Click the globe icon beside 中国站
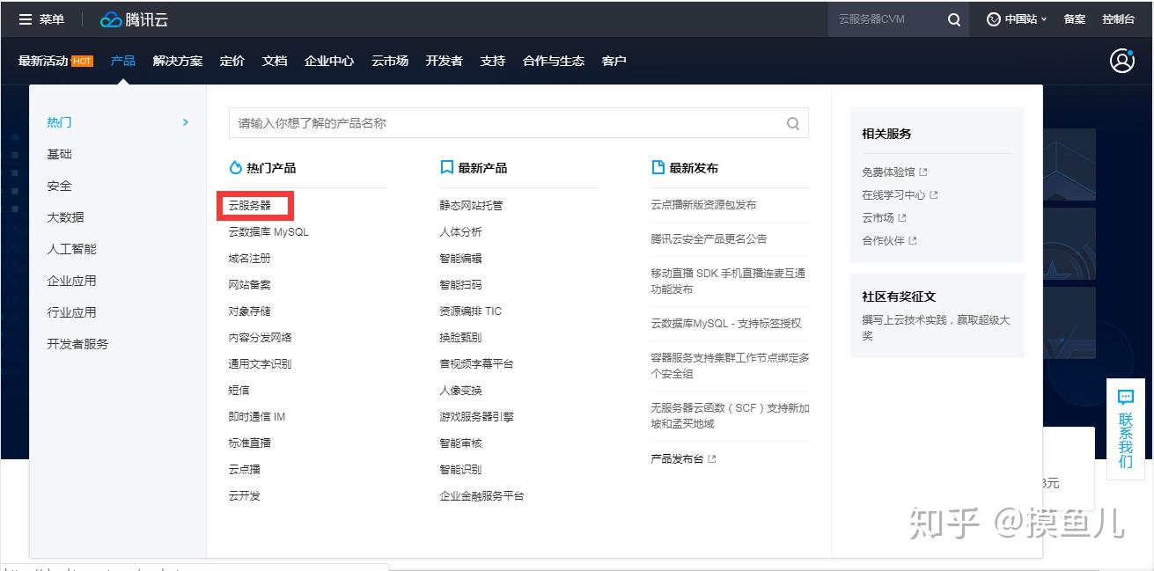The height and width of the screenshot is (571, 1154). coord(994,19)
